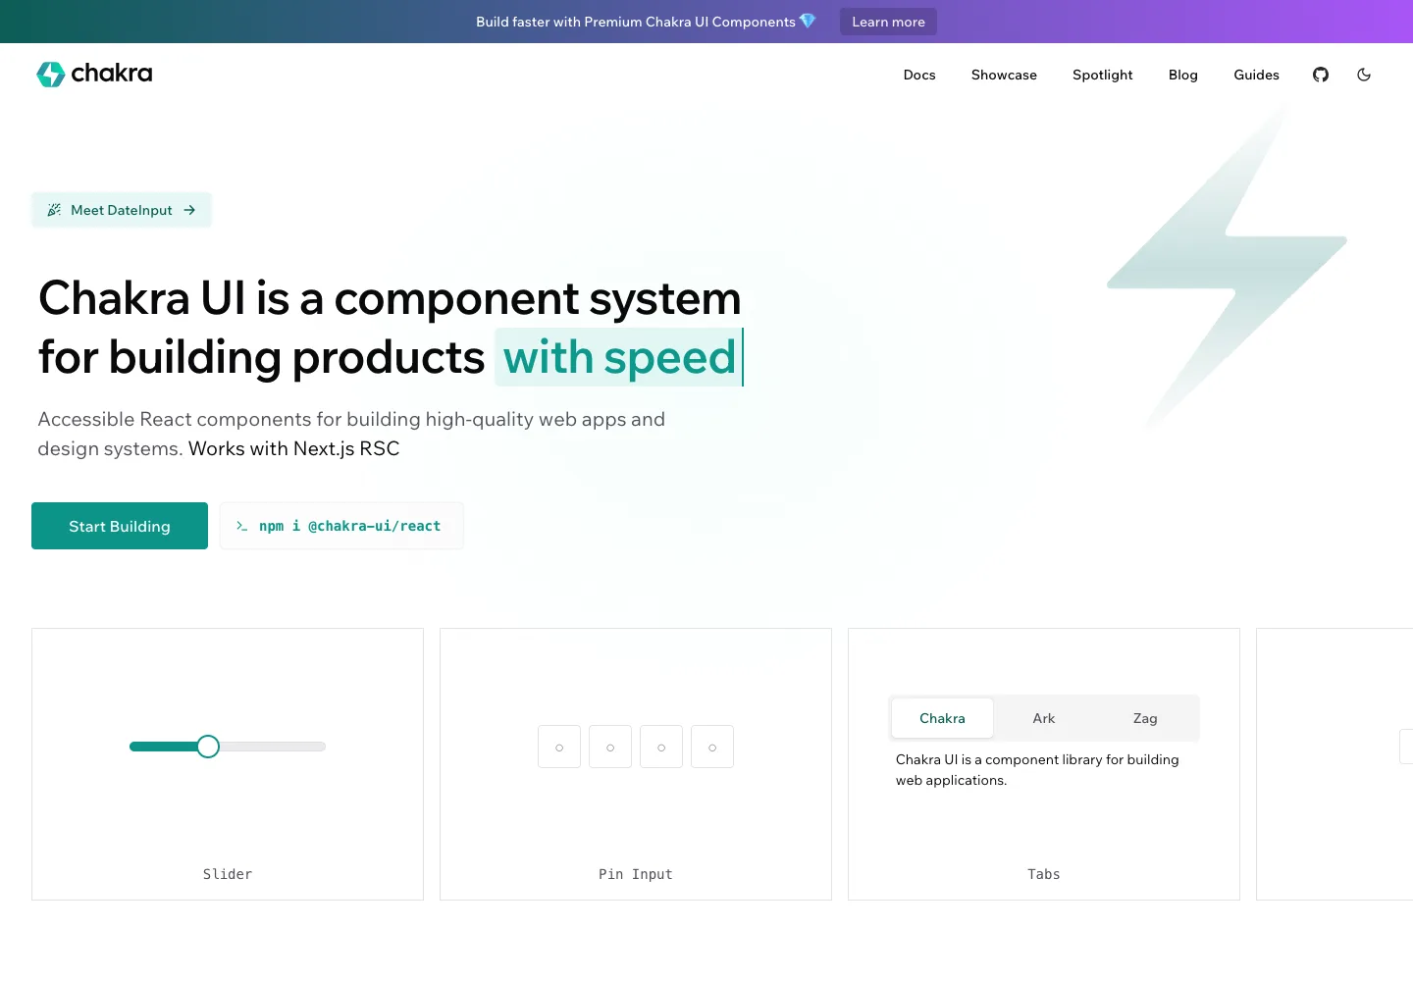The width and height of the screenshot is (1413, 981).
Task: Visit the Blog link
Action: [x=1183, y=75]
